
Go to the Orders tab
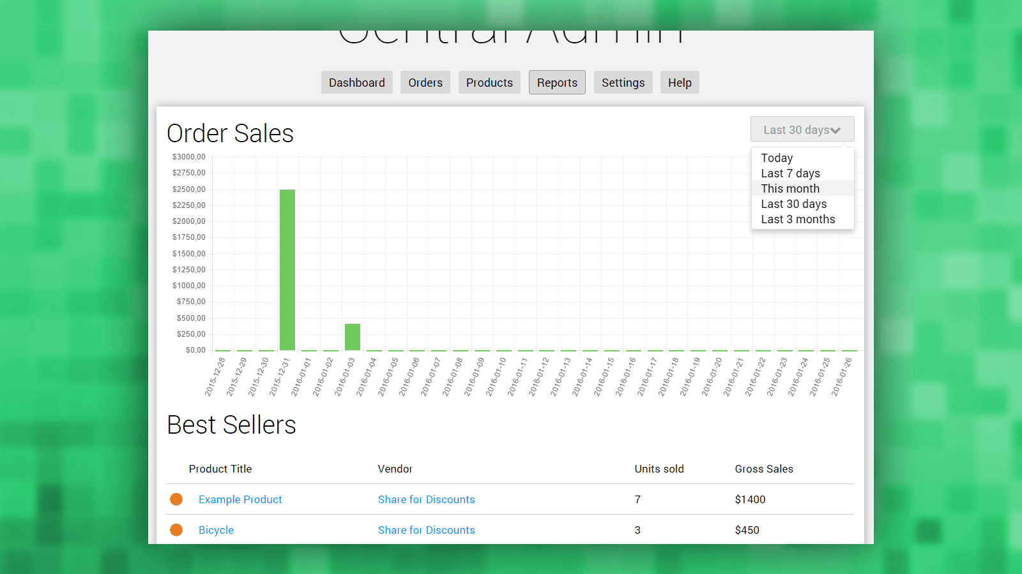click(425, 83)
